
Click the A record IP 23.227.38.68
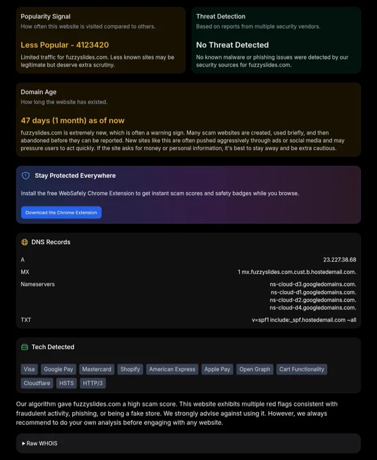pos(340,260)
